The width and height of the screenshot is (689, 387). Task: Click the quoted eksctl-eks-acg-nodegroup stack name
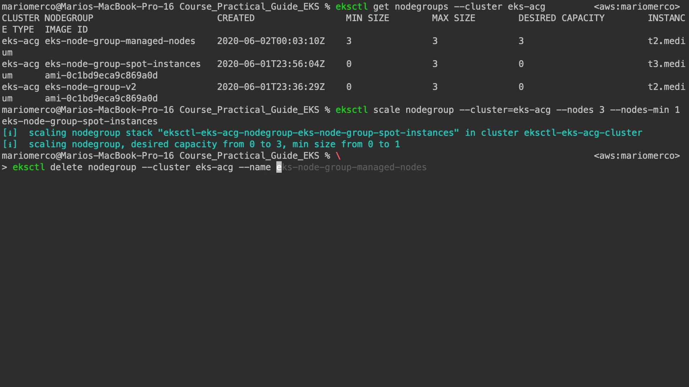click(308, 133)
